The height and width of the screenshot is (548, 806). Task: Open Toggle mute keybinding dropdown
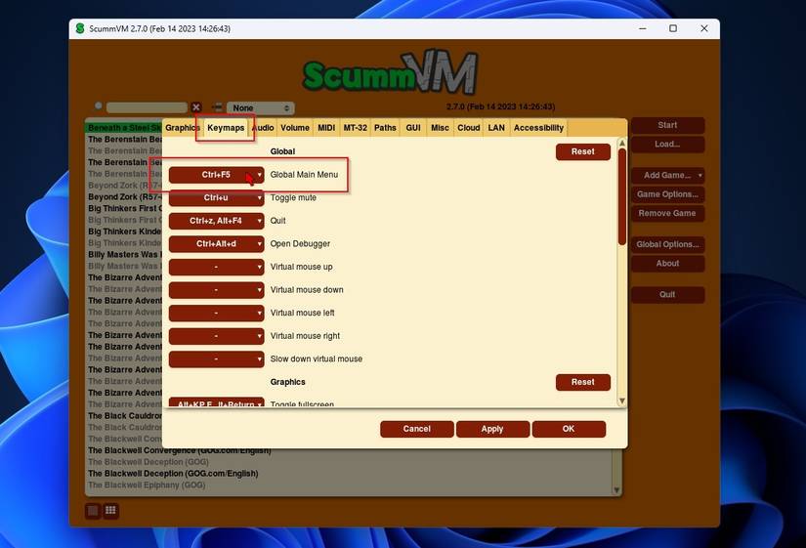click(x=217, y=198)
